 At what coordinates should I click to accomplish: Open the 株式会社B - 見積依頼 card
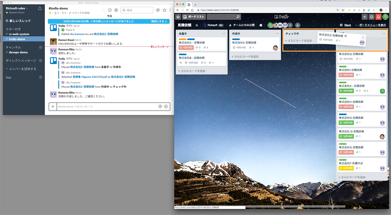click(202, 59)
